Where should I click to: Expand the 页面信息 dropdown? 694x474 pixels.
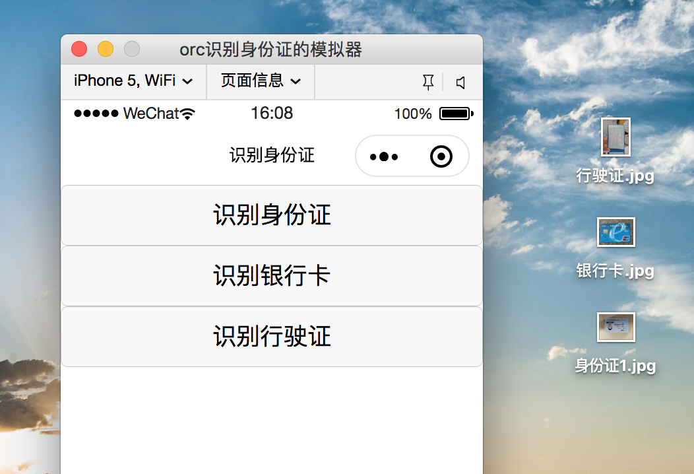(x=261, y=81)
